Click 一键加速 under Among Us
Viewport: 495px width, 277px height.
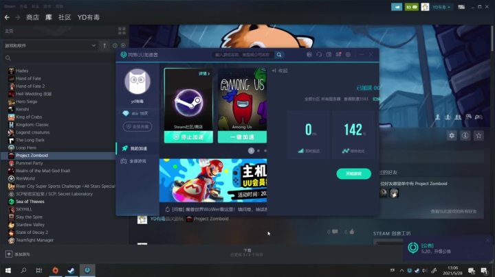click(x=242, y=137)
